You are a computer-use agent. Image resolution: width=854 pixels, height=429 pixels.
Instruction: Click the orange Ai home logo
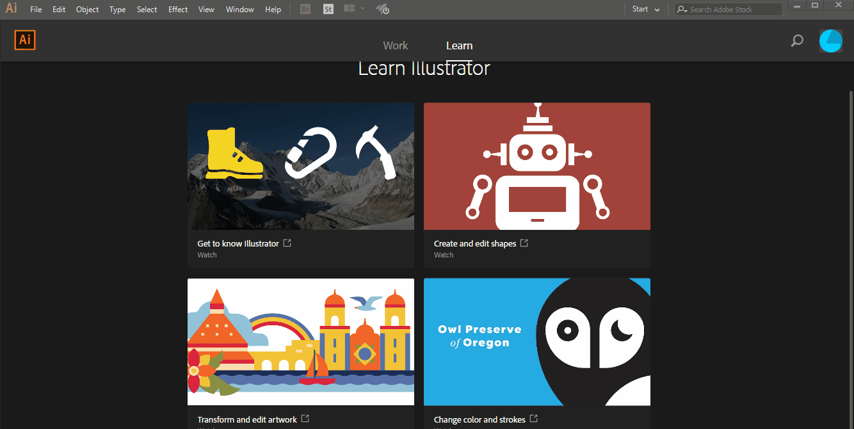[x=25, y=40]
